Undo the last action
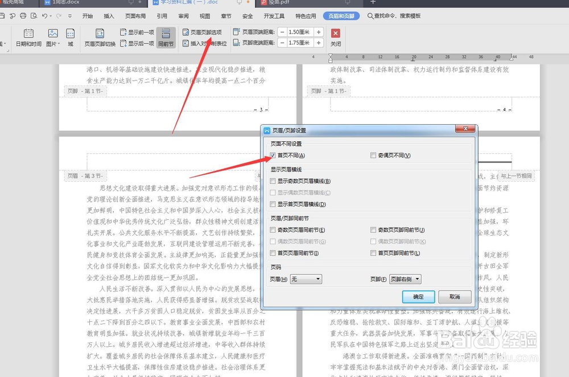This screenshot has height=377, width=569. coord(44,16)
